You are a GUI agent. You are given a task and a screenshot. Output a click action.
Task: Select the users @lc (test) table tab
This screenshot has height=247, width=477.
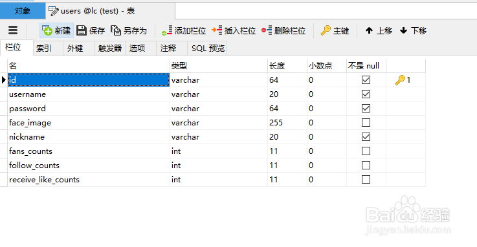tap(110, 11)
